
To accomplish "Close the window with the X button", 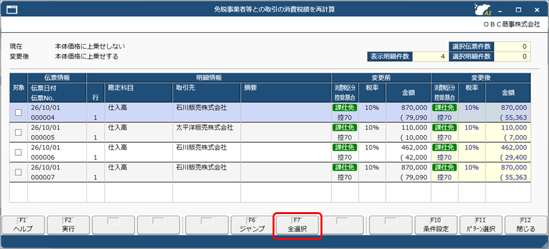I will tap(537, 10).
